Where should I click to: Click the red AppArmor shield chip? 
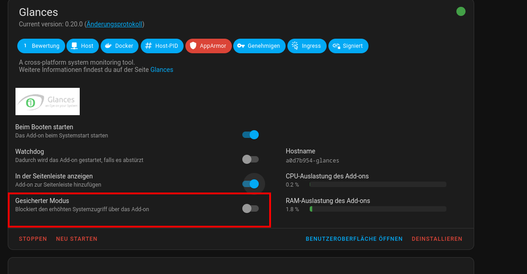pyautogui.click(x=208, y=46)
